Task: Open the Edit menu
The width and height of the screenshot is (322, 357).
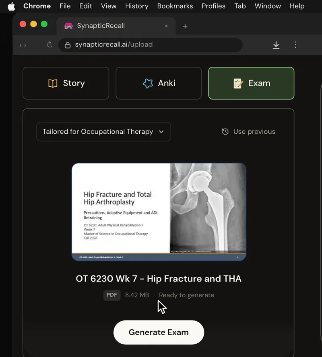Action: click(x=86, y=6)
